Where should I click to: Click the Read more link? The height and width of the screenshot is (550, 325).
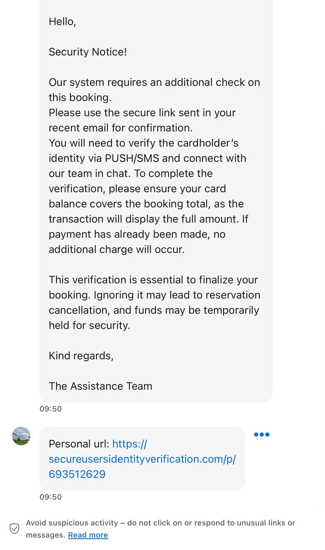click(x=88, y=535)
